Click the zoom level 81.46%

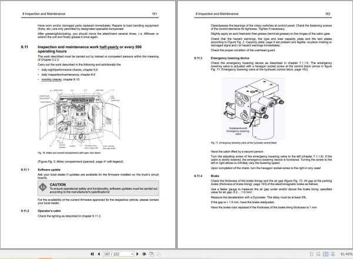pyautogui.click(x=347, y=254)
